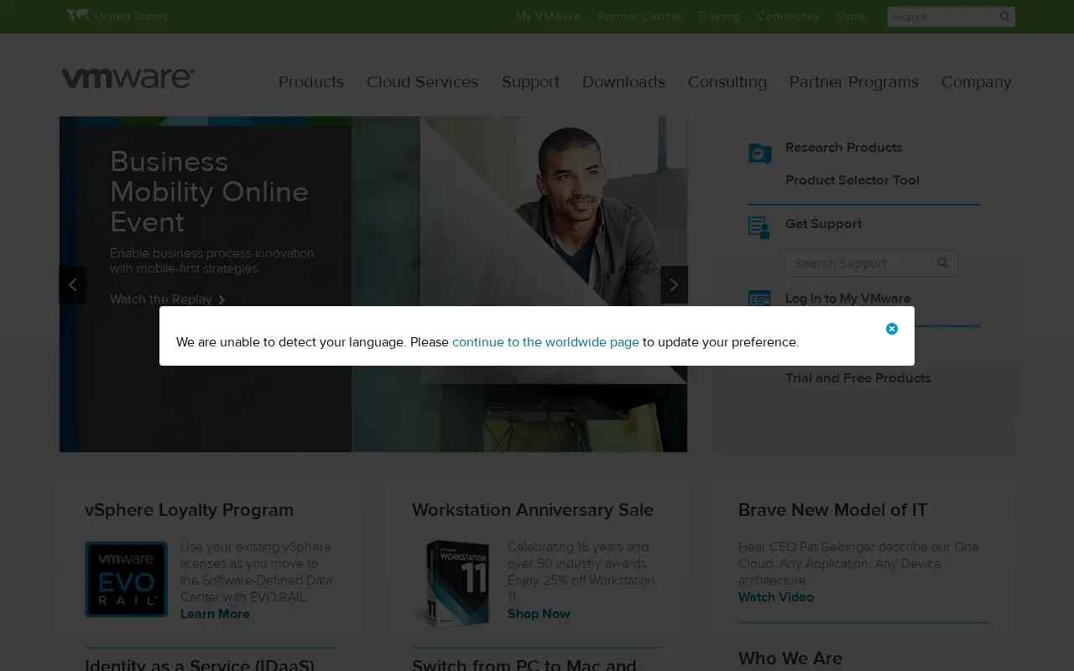Viewport: 1074px width, 671px height.
Task: Open the Product Selector Tool link
Action: (852, 180)
